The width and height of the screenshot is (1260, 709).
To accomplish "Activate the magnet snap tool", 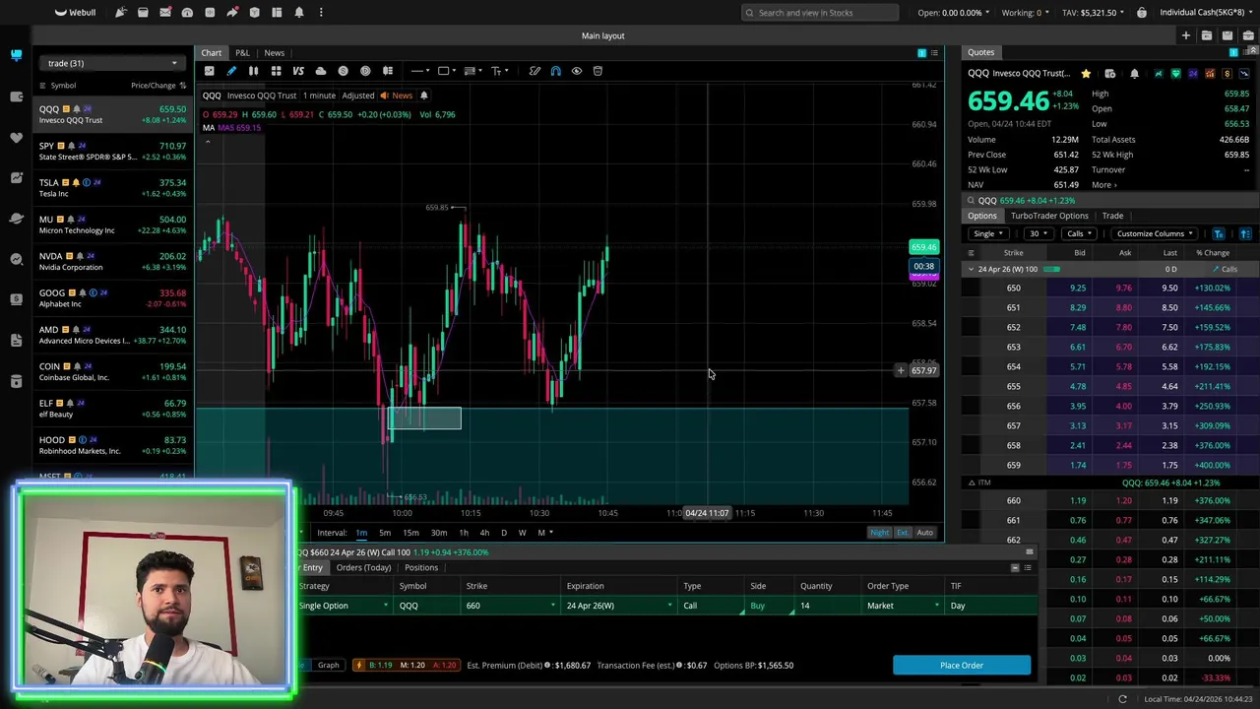I will [555, 71].
